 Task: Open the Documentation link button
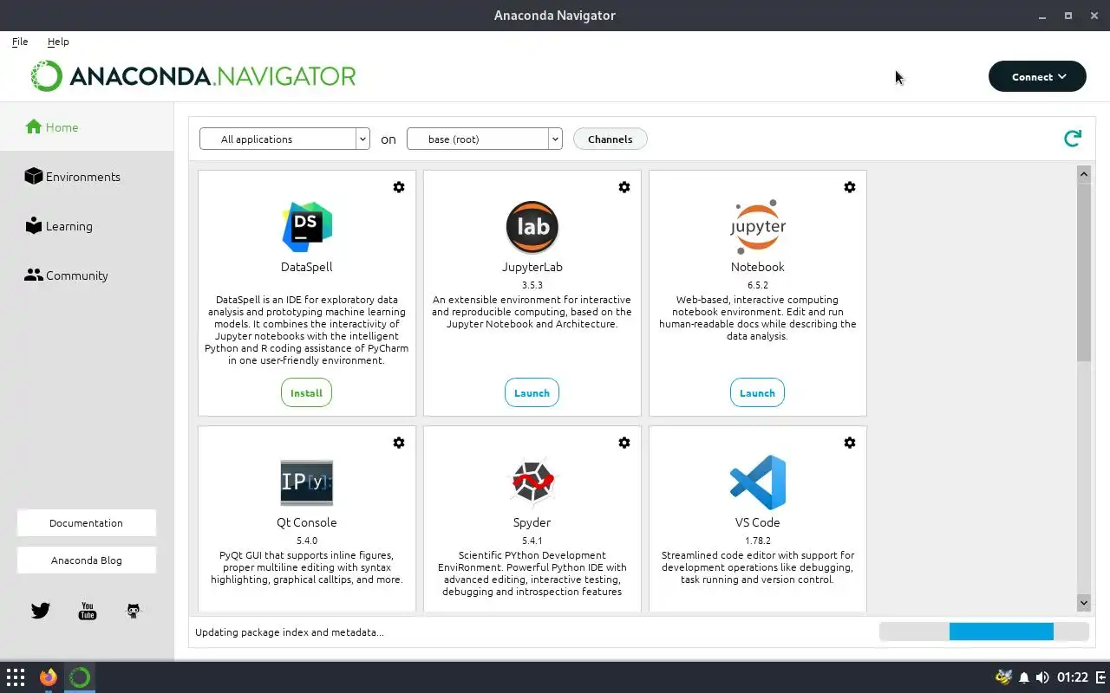87,523
